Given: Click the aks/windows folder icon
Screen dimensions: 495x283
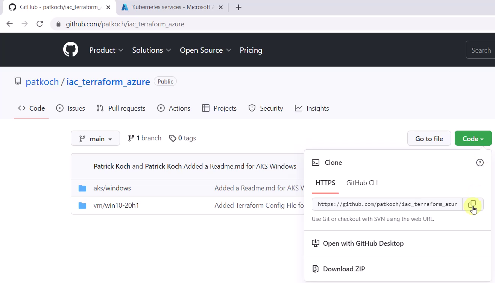Looking at the screenshot, I should tap(82, 188).
